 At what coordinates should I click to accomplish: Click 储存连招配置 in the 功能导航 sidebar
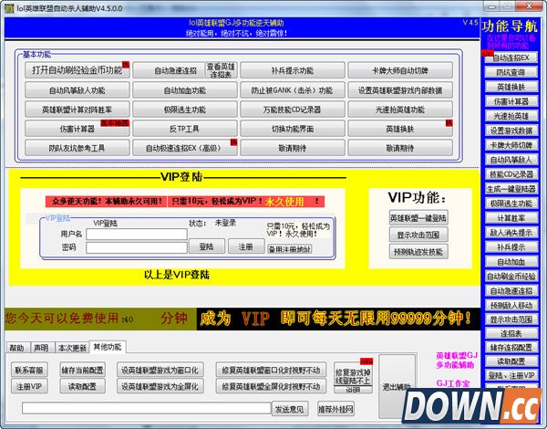[511, 347]
